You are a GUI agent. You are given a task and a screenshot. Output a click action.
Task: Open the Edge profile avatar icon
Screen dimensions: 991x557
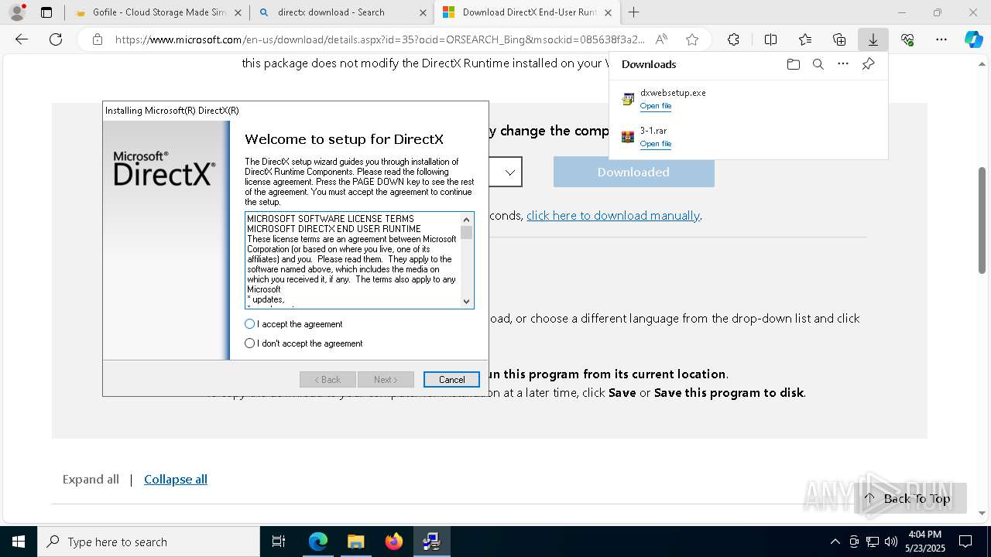point(16,12)
